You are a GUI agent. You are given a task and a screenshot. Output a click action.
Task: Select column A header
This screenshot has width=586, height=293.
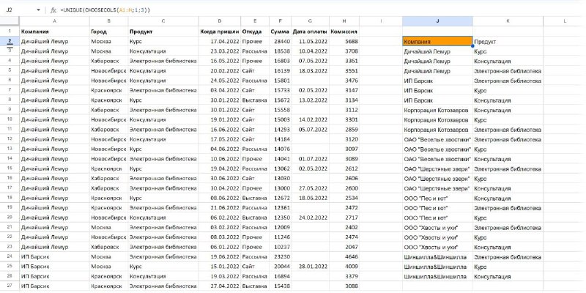pos(54,22)
